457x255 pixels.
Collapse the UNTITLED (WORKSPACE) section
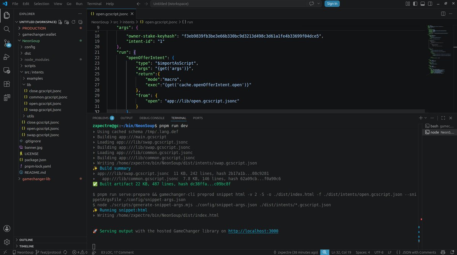click(x=38, y=22)
